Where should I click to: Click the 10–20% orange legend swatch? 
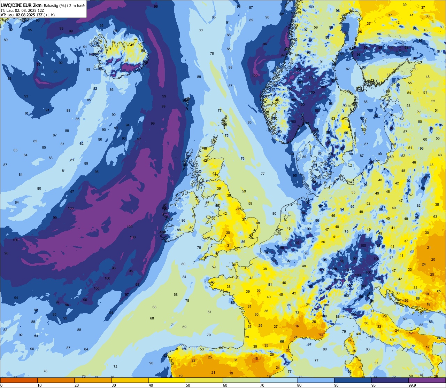pos(56,380)
